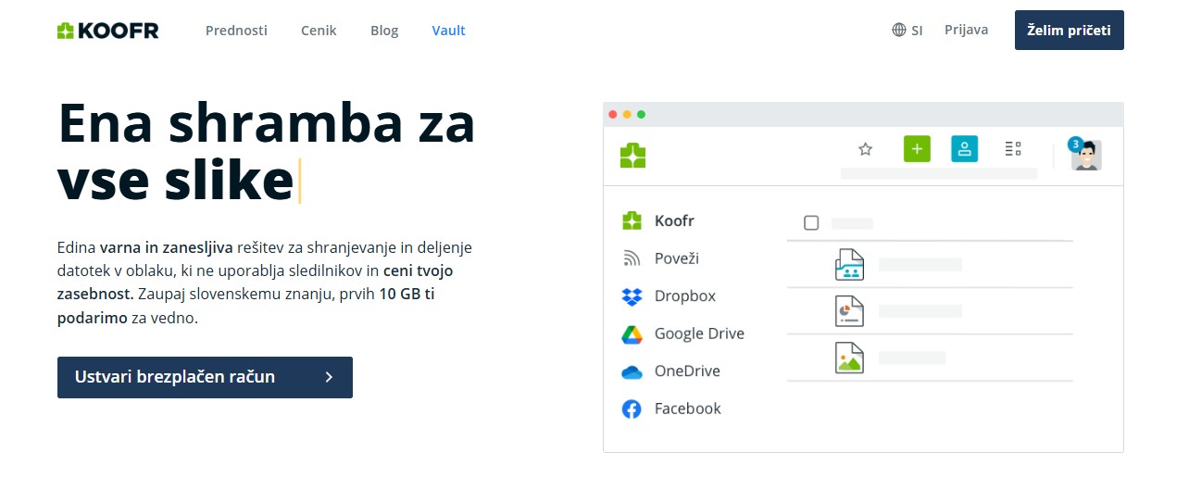The width and height of the screenshot is (1189, 478).
Task: Click the presentation chart file icon
Action: (849, 311)
